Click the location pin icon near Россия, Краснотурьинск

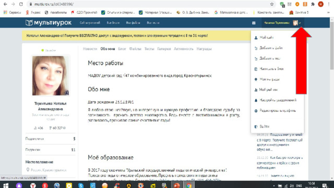[28, 170]
